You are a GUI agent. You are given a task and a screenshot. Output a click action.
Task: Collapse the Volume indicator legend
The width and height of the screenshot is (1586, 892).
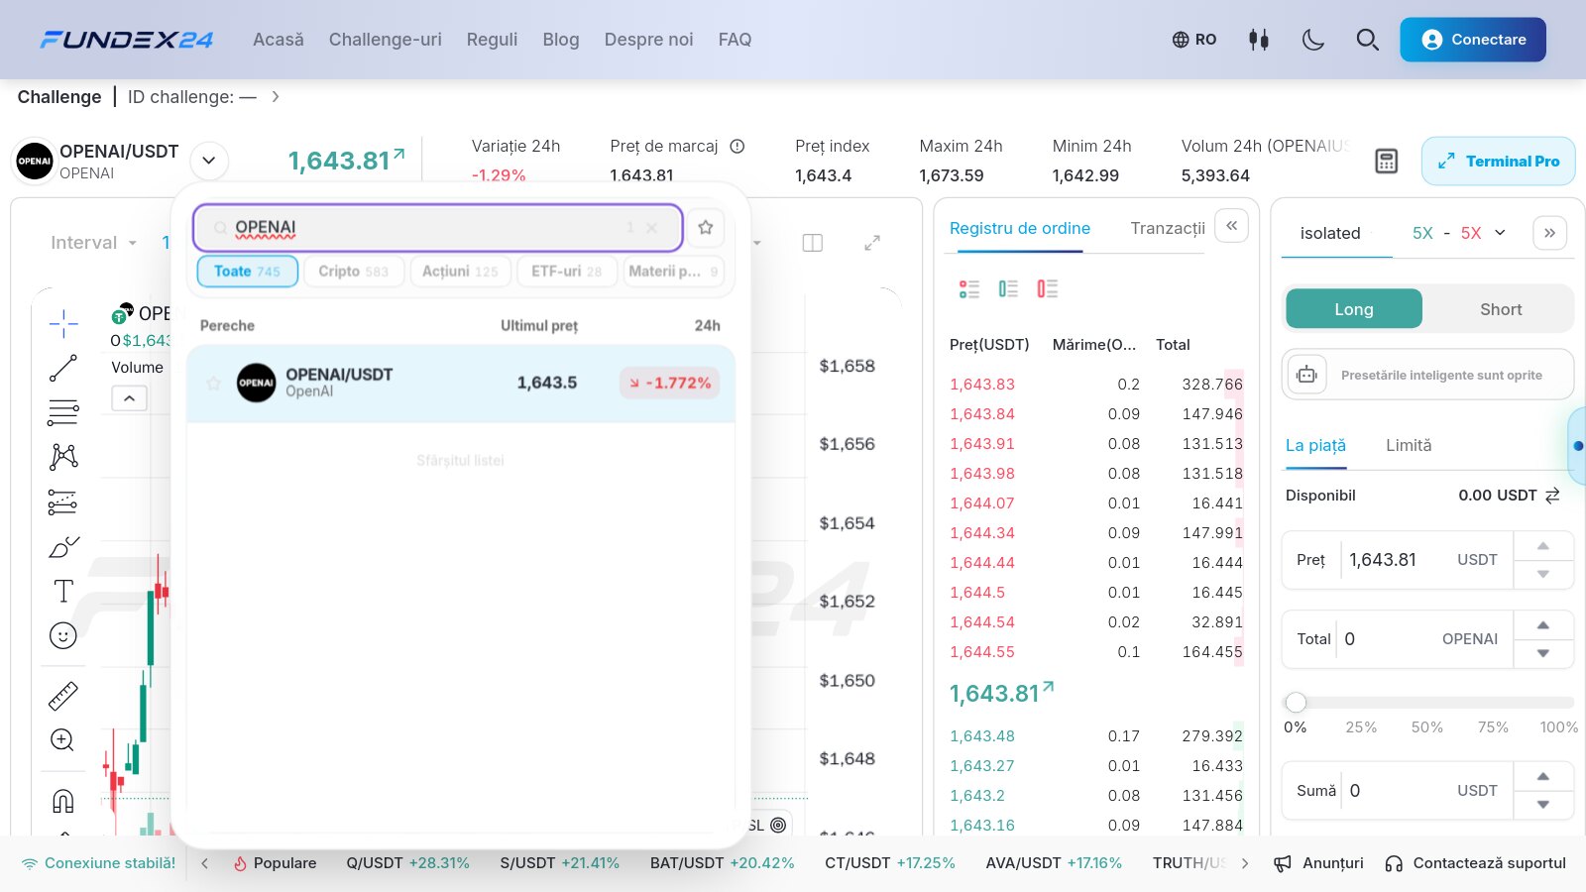(130, 398)
